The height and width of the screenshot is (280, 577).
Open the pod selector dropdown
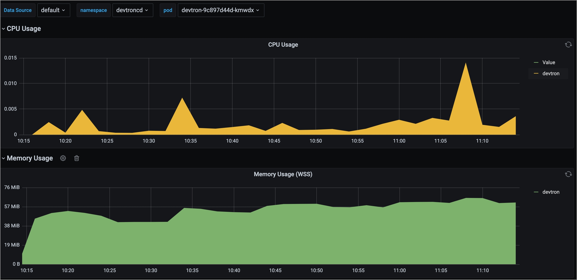click(221, 10)
